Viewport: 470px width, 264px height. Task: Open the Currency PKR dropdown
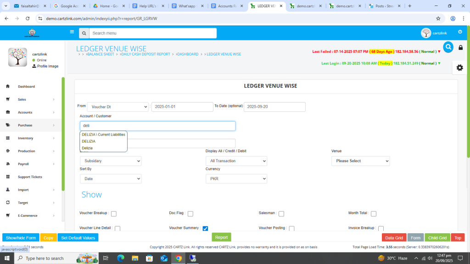tap(236, 179)
